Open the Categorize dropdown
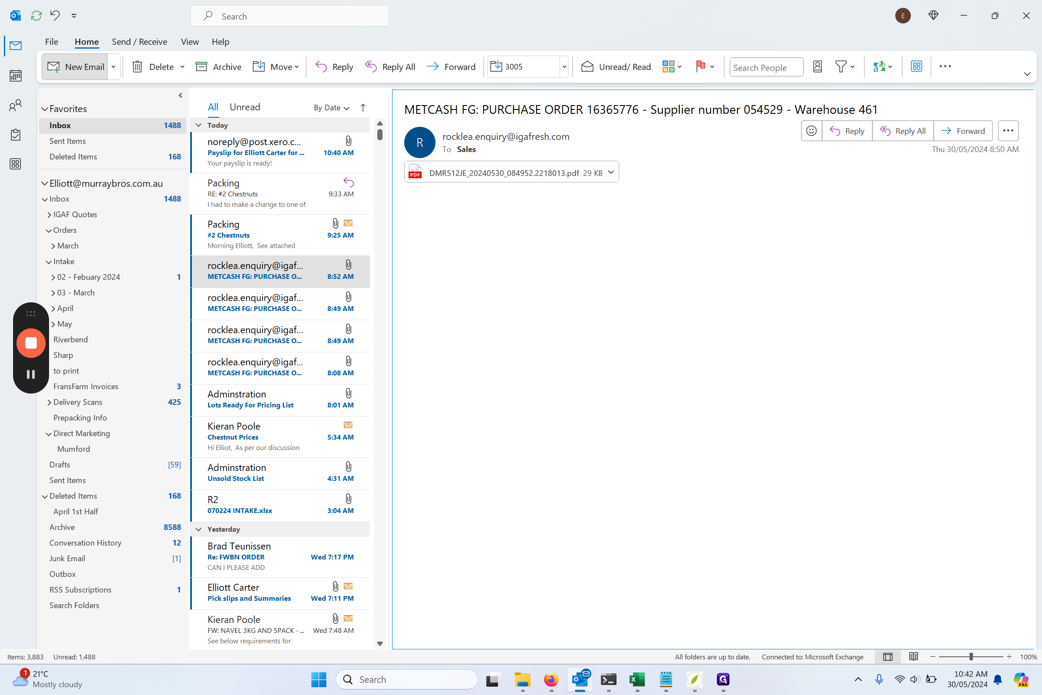 672,66
